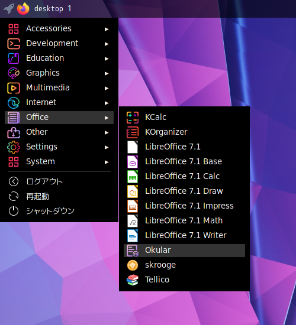Click the Education category icon
296x325 pixels.
[x=14, y=58]
